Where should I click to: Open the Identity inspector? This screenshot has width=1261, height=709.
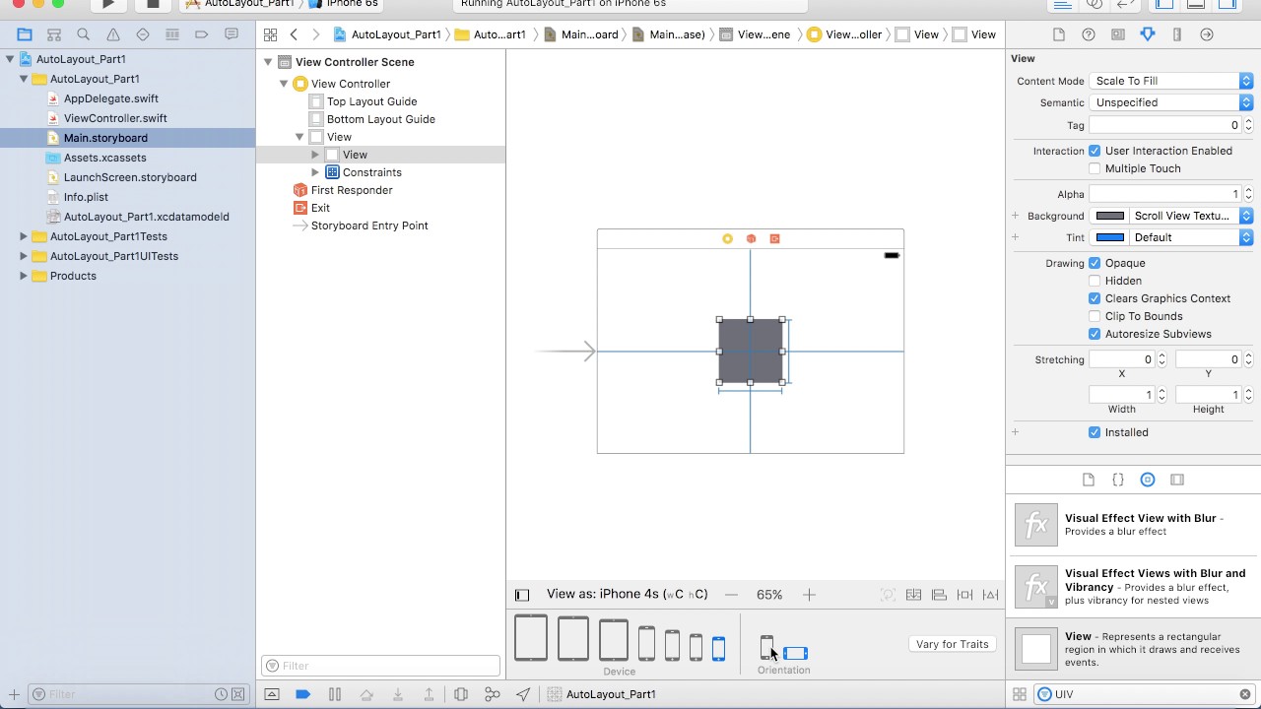pos(1118,34)
